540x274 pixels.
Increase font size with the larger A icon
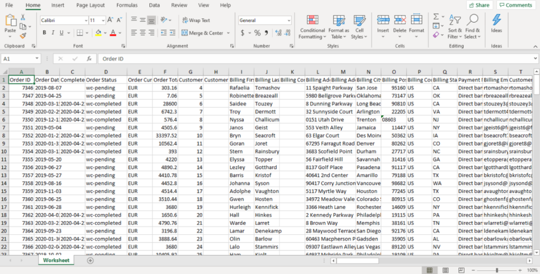(111, 21)
